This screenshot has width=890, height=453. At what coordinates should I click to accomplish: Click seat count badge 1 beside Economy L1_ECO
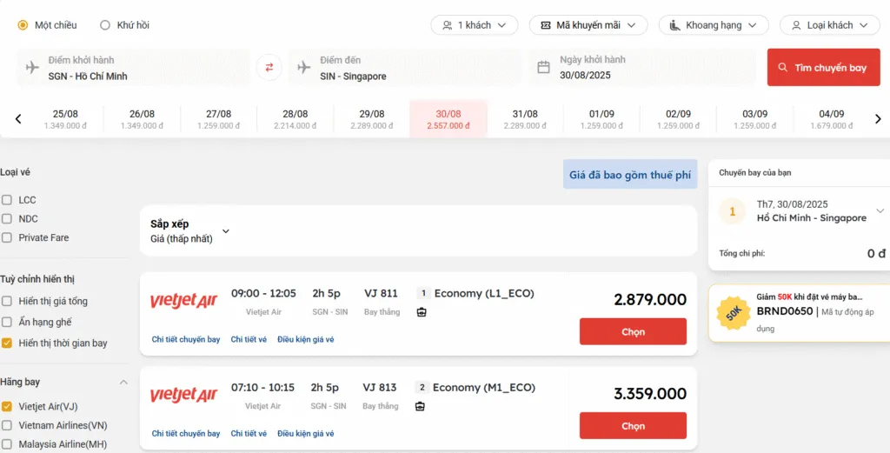423,294
